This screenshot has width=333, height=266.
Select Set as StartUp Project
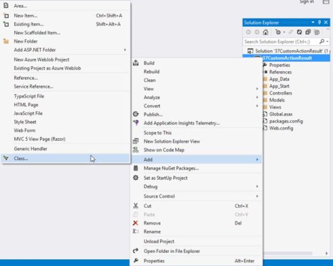click(x=196, y=178)
